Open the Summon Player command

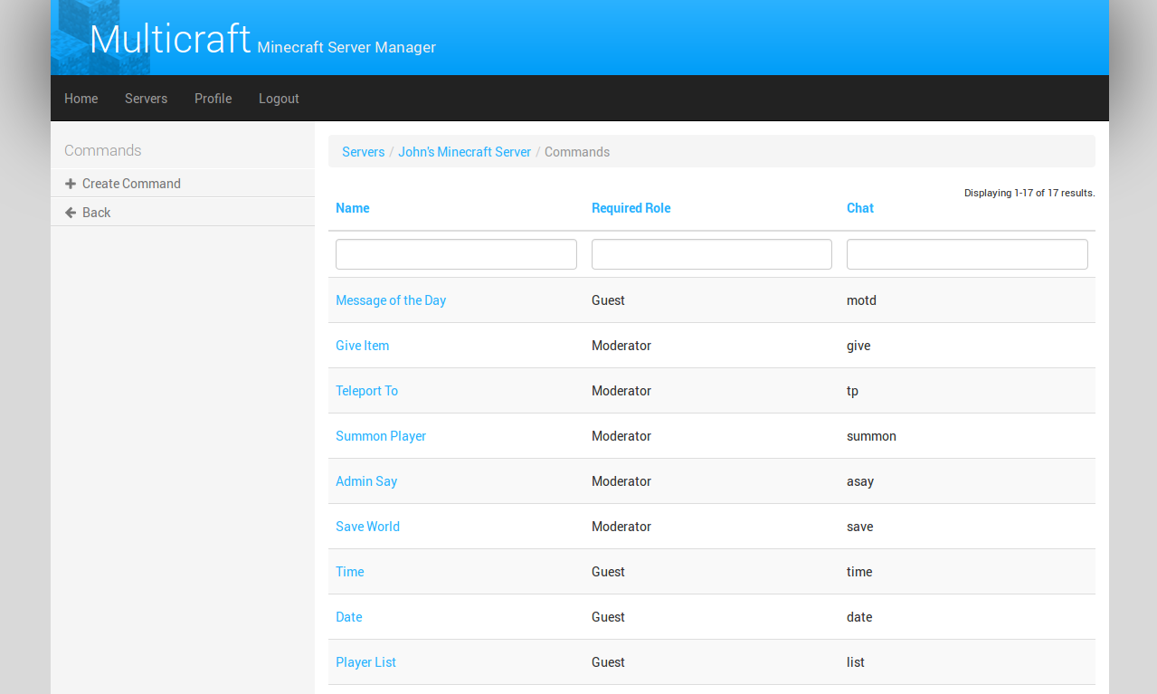coord(381,436)
